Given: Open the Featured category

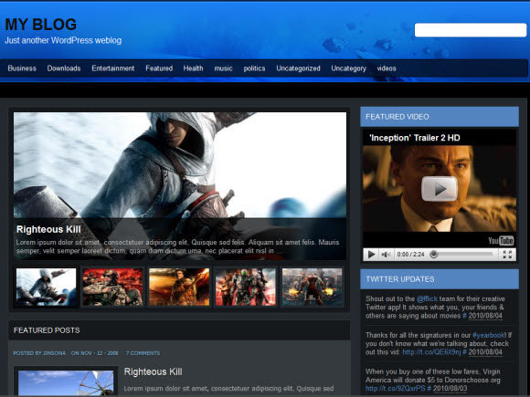Looking at the screenshot, I should tap(159, 68).
